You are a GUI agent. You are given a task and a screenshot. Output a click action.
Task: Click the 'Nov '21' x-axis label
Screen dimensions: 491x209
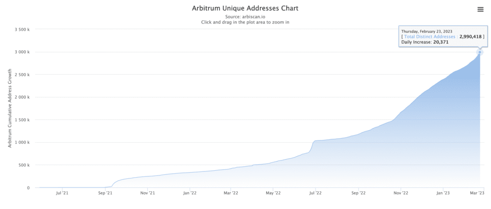click(x=148, y=194)
